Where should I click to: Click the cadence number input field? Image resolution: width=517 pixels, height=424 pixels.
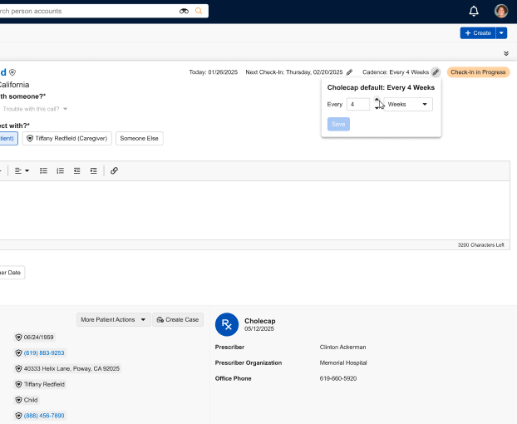(358, 105)
